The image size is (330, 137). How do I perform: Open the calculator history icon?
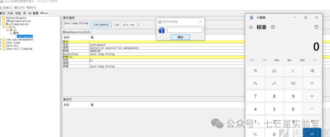[x=316, y=27]
